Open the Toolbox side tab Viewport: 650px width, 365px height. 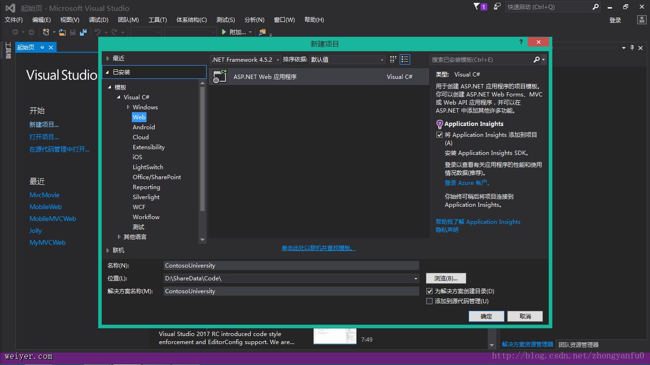coord(8,50)
